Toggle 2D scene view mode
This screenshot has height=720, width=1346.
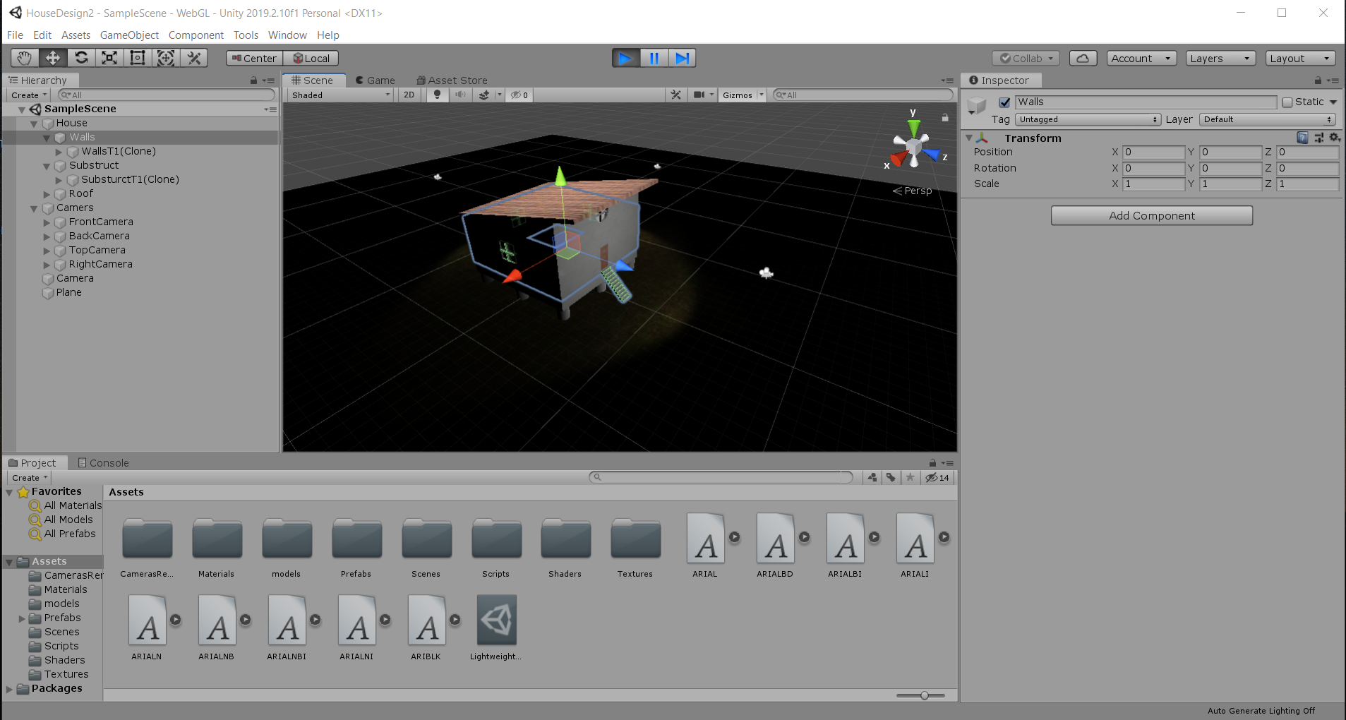click(409, 95)
